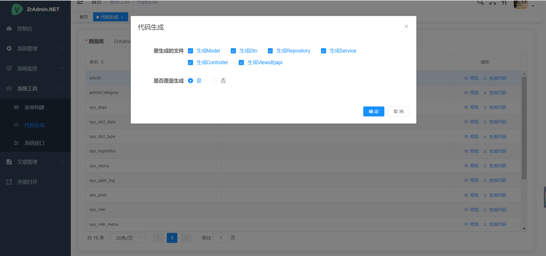Screen dimensions: 546x256
Task: Close the 代码生成 dialog with X
Action: point(406,27)
